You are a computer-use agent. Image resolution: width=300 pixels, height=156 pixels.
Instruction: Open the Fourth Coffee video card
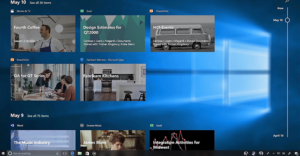coord(43,34)
